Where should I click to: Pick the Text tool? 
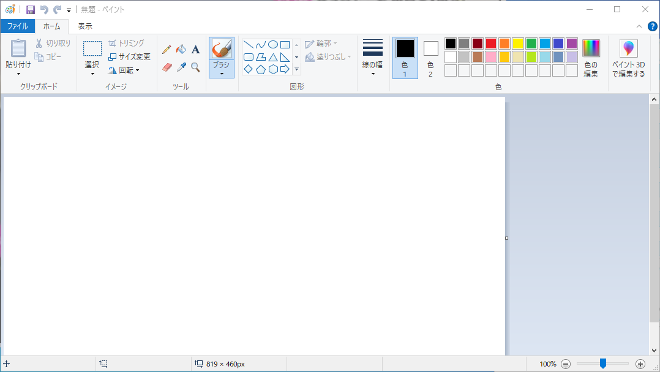click(195, 50)
